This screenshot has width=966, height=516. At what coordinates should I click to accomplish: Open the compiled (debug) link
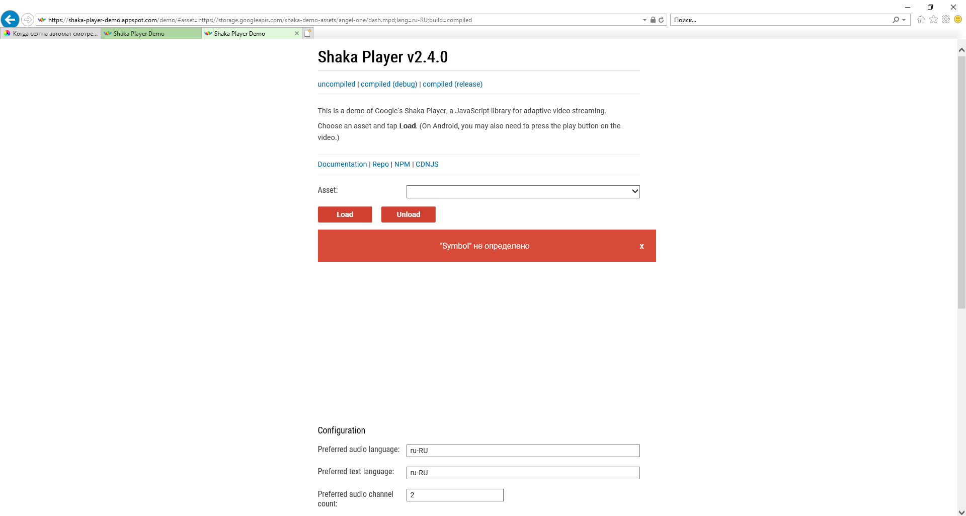(x=389, y=84)
